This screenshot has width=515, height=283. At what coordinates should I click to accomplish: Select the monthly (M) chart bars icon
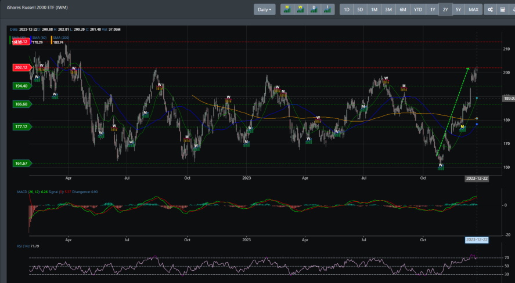click(287, 9)
